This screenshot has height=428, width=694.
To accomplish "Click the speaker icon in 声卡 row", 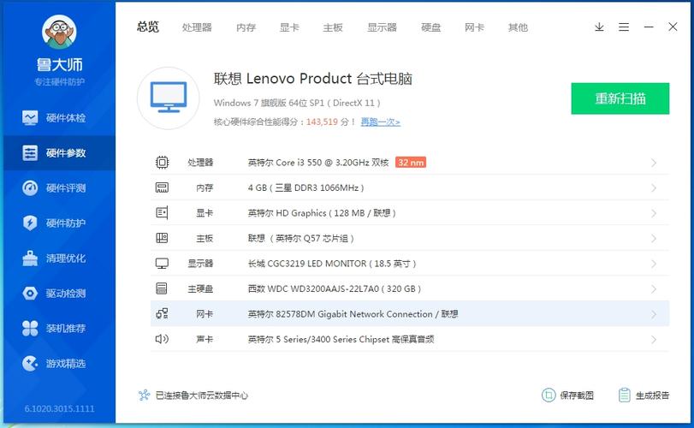I will point(162,339).
